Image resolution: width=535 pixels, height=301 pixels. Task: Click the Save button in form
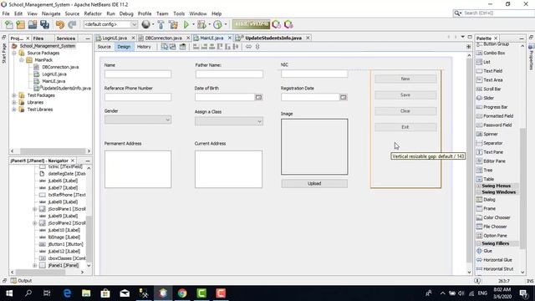pos(405,94)
